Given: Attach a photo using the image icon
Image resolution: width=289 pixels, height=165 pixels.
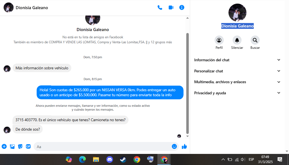Looking at the screenshot, I should 12,147.
